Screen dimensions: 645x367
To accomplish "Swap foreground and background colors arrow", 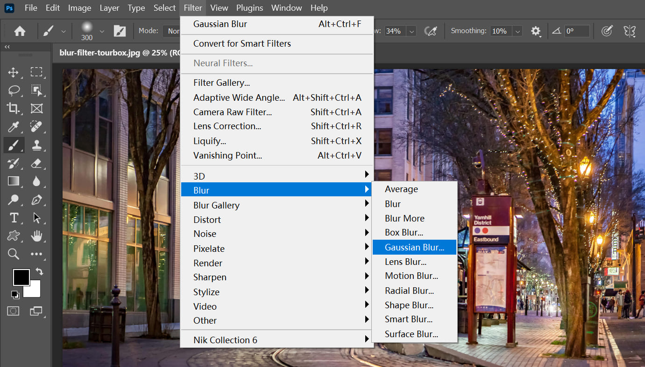I will (39, 271).
